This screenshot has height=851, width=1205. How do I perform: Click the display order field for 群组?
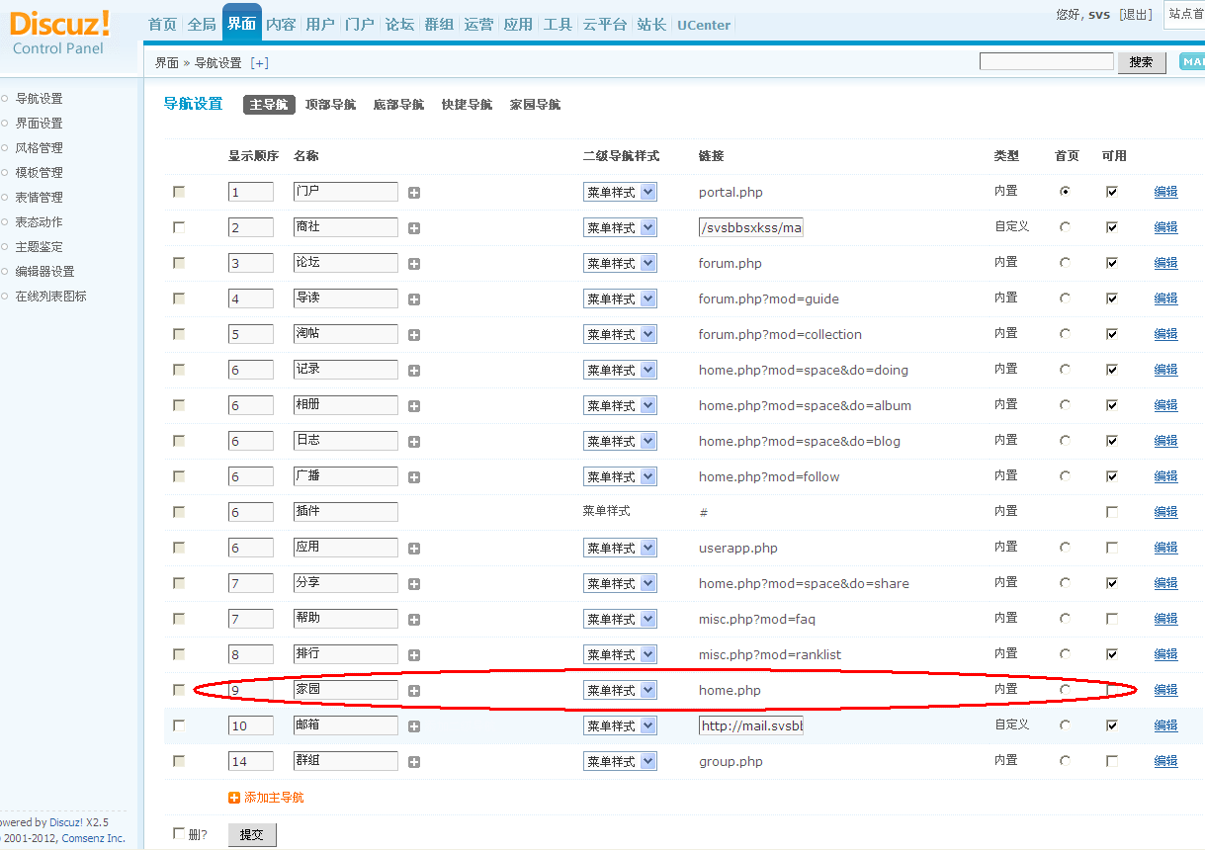pos(251,761)
